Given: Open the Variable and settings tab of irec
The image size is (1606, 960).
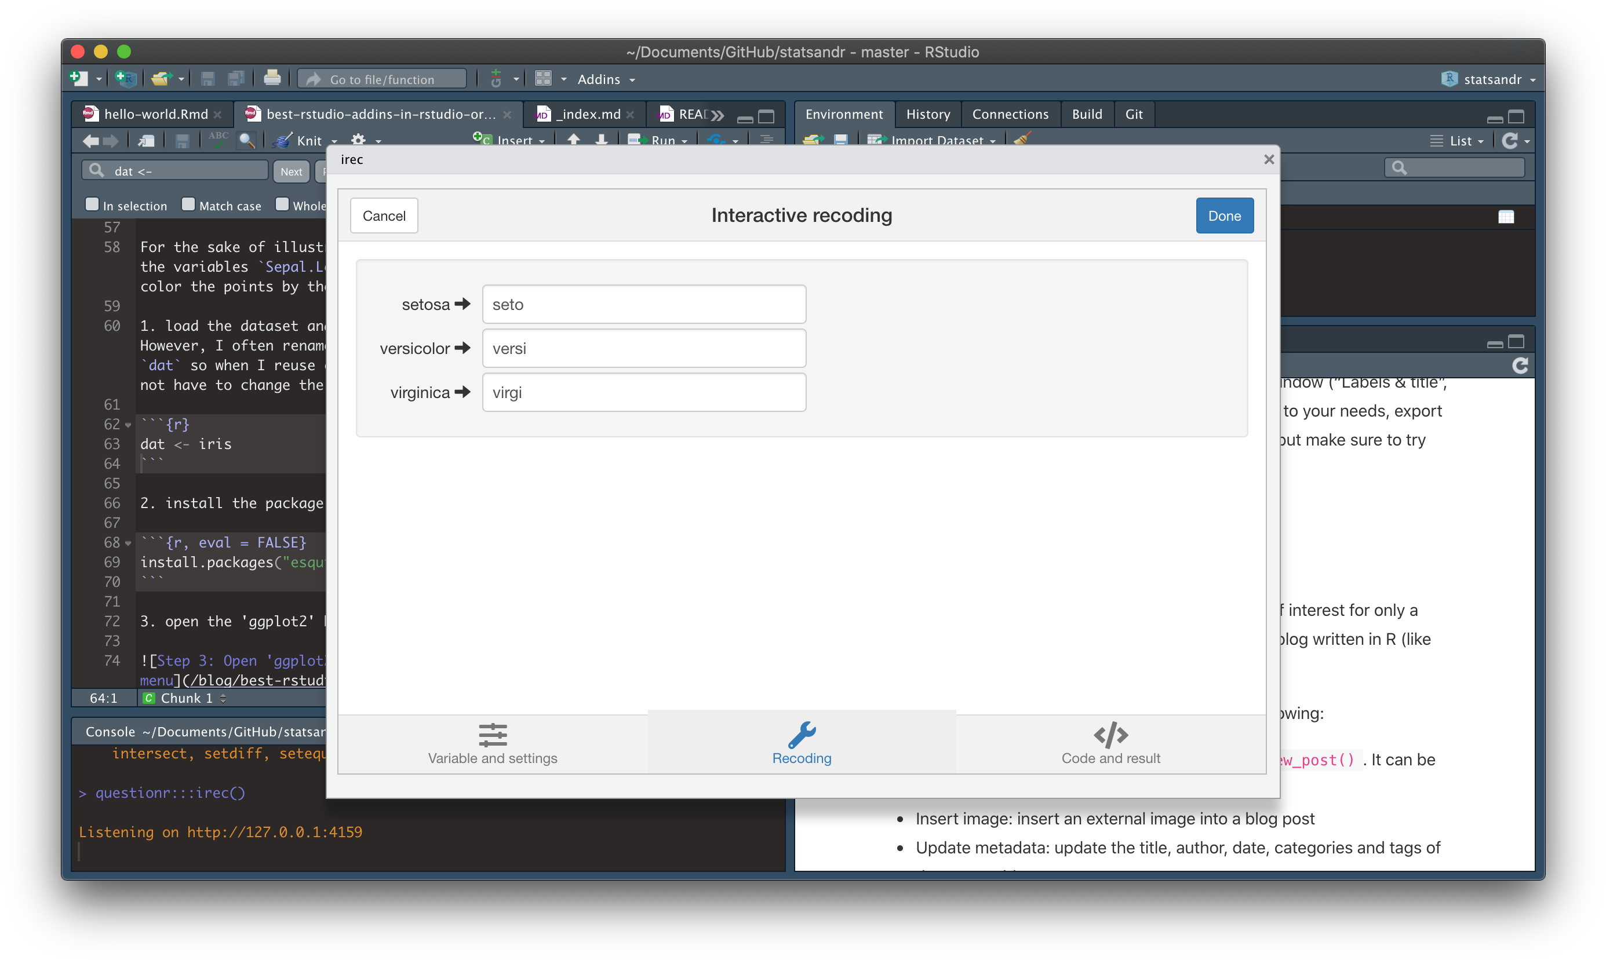Looking at the screenshot, I should coord(493,744).
